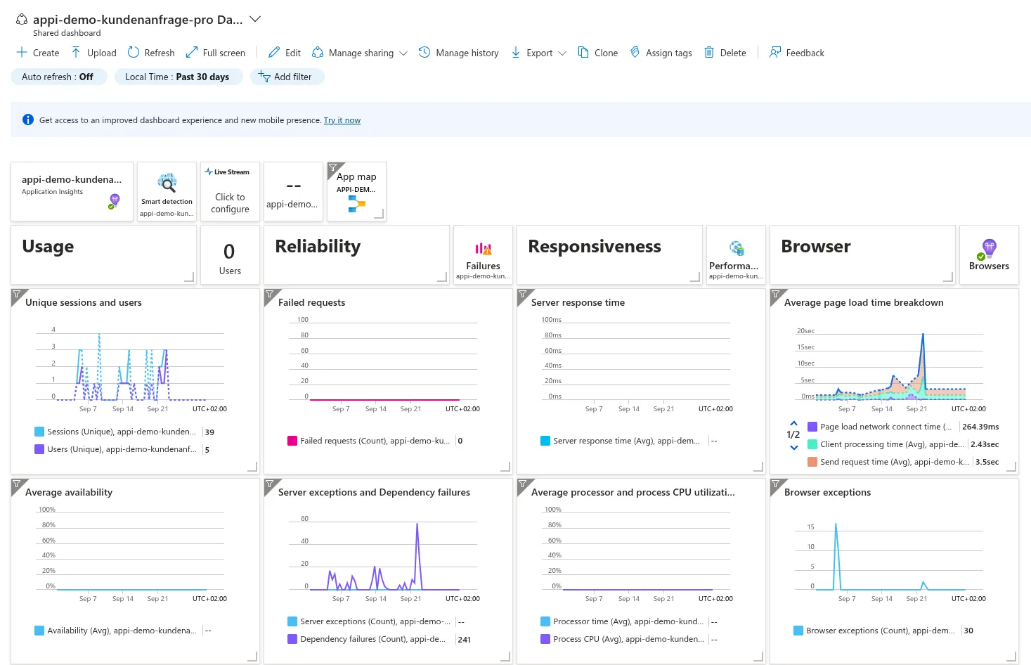Click the Upload arrow icon
The width and height of the screenshot is (1031, 665).
[x=76, y=53]
